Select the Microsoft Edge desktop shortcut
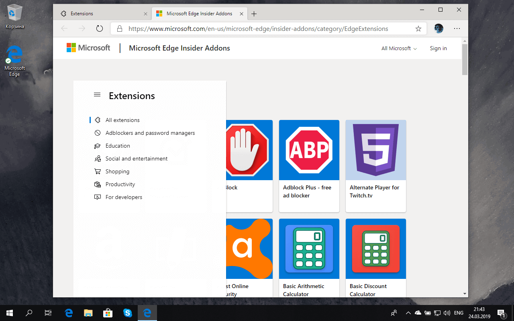The width and height of the screenshot is (514, 321). pos(14,61)
